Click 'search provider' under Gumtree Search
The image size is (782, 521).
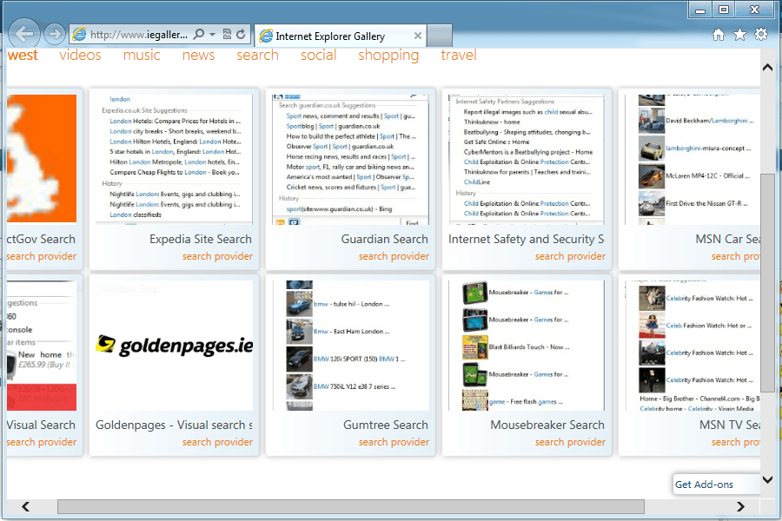pyautogui.click(x=394, y=442)
